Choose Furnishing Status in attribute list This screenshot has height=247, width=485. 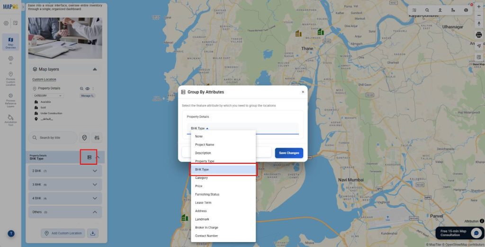tap(224, 194)
